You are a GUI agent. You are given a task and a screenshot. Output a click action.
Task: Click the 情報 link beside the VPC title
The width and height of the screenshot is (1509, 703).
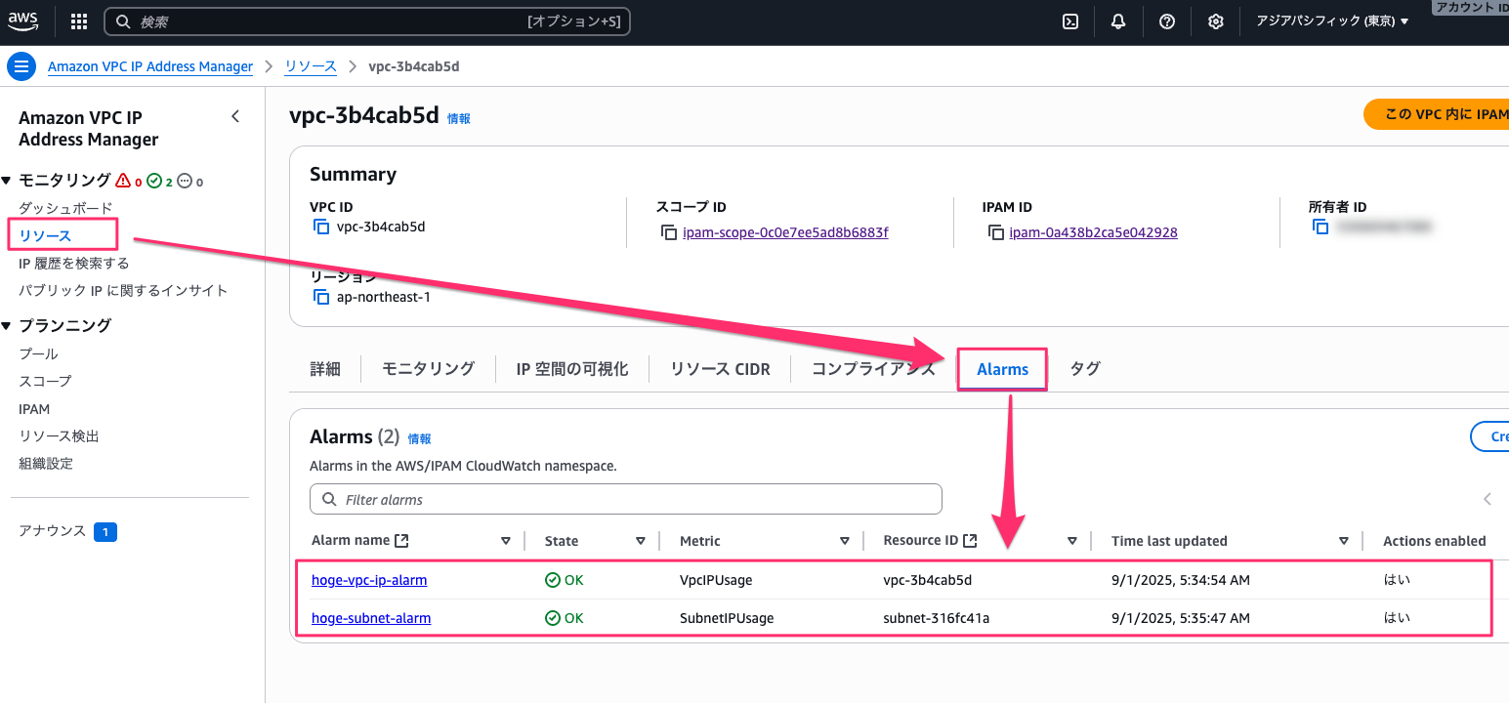[458, 118]
